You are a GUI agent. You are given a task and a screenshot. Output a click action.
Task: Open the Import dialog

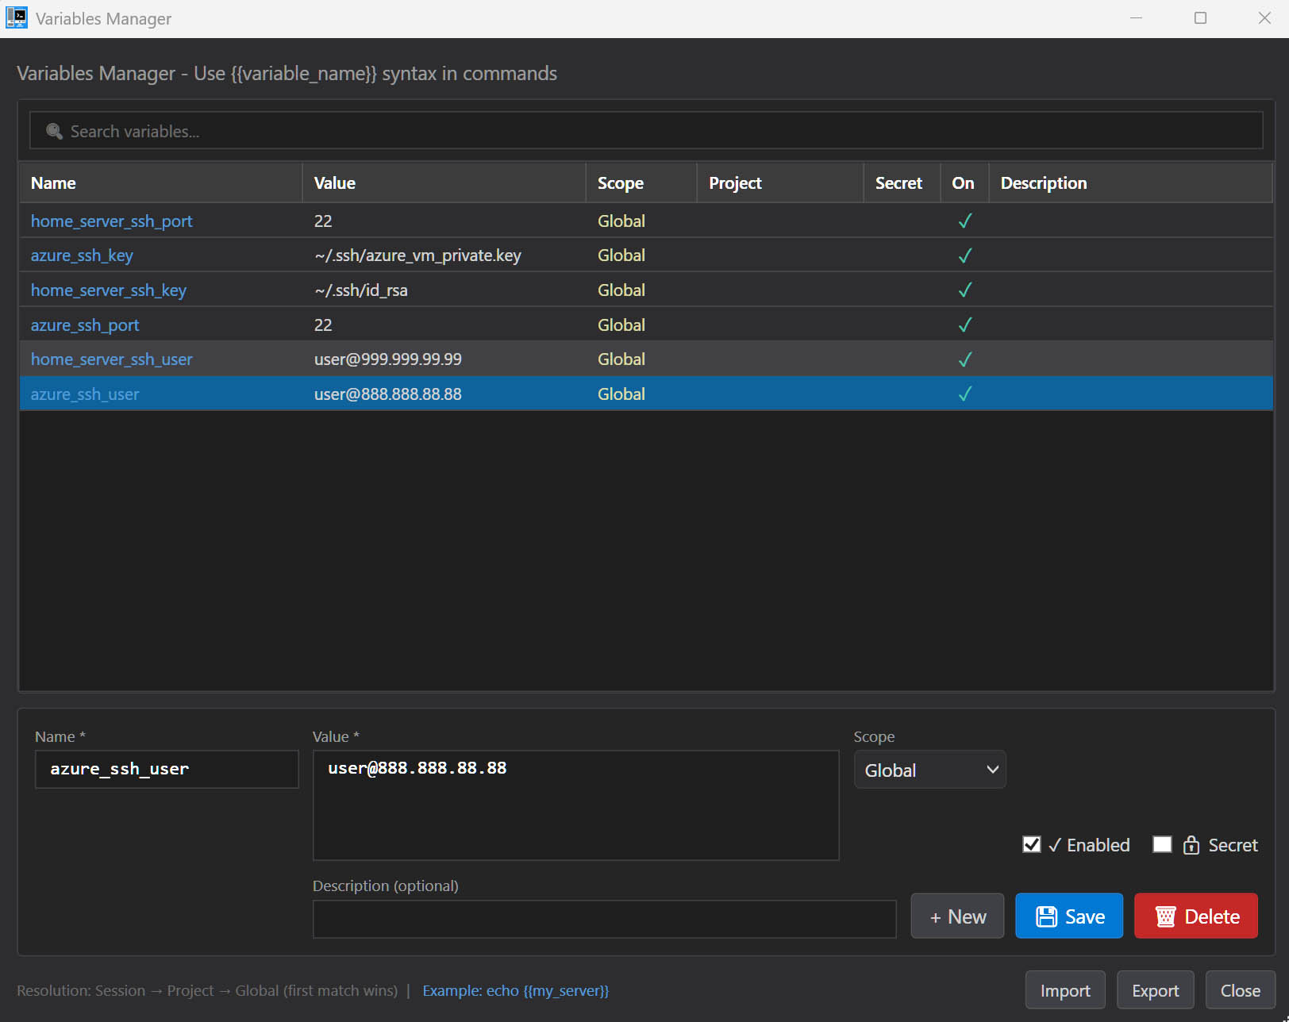1064,989
